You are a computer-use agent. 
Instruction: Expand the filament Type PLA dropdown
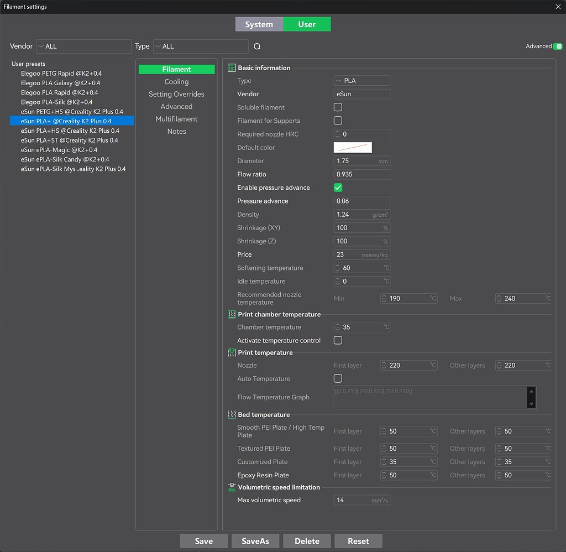pos(362,81)
